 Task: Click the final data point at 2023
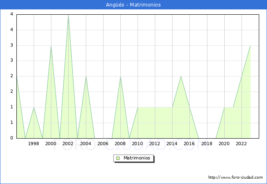[x=250, y=45]
